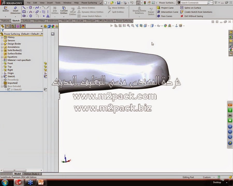Click Convert Entities tool

point(64,10)
